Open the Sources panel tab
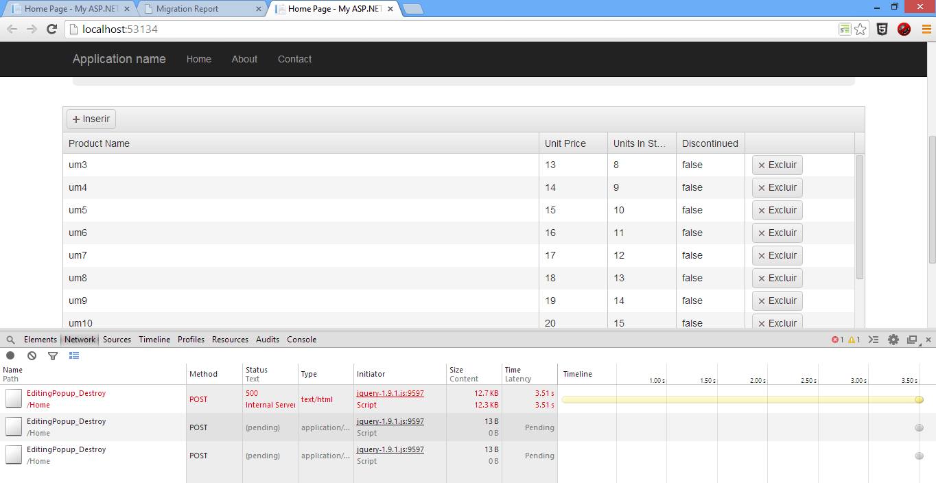Viewport: 936px width, 483px height. 117,340
